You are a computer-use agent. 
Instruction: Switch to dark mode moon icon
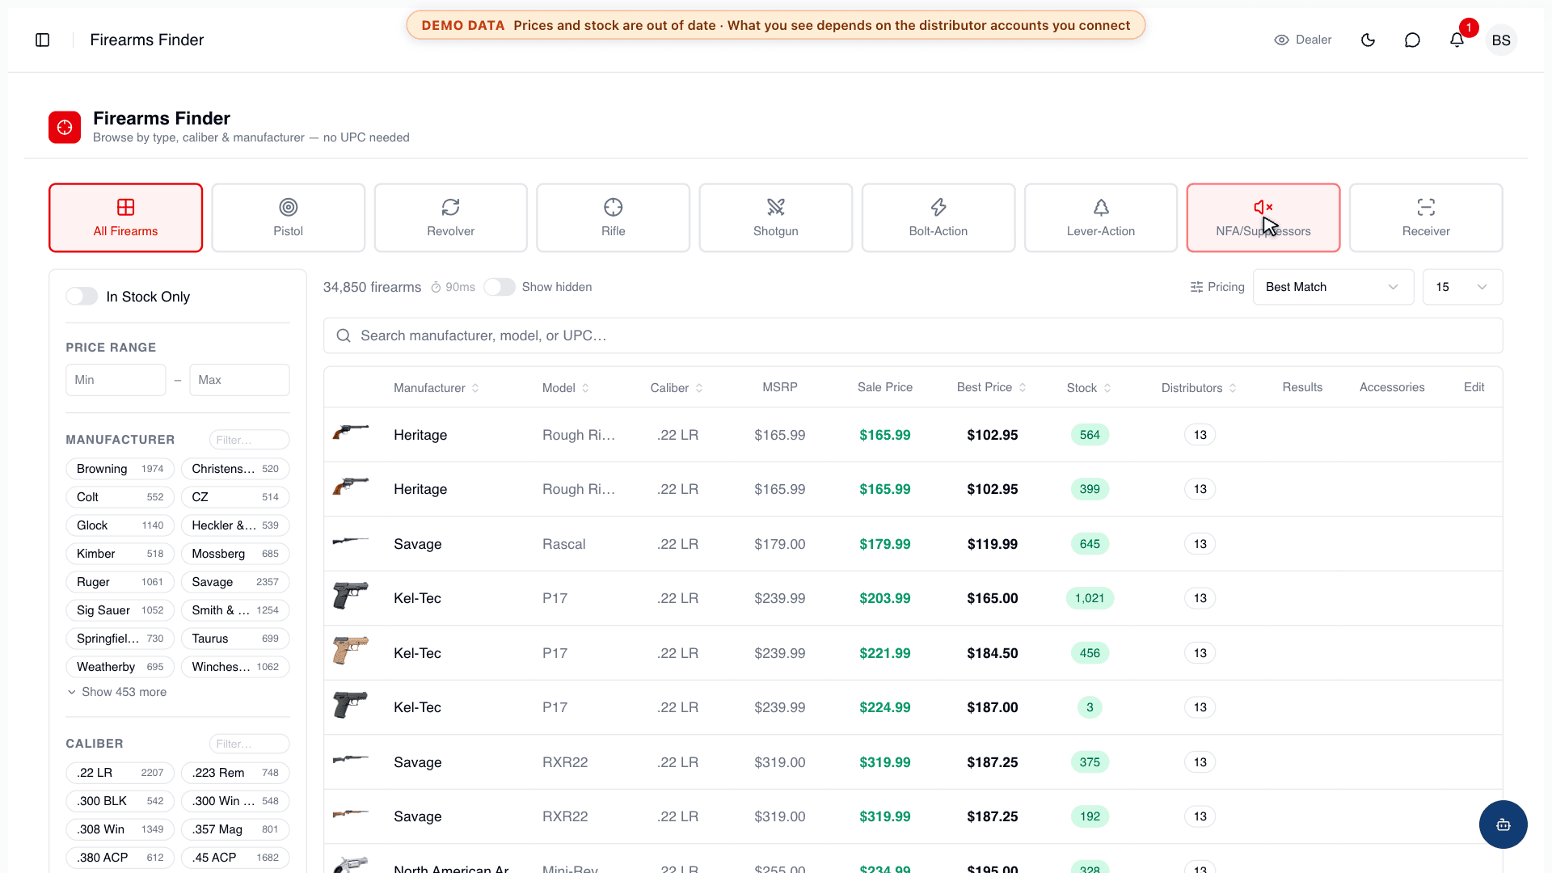pos(1368,40)
